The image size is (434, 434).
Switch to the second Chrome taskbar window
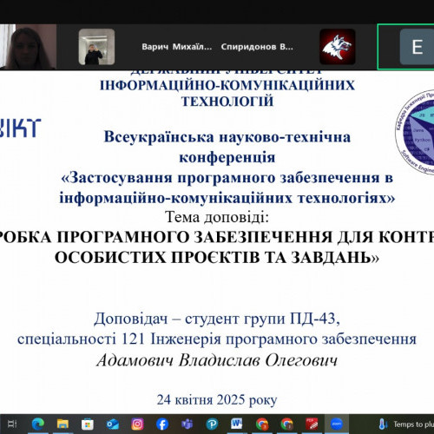[x=286, y=424]
